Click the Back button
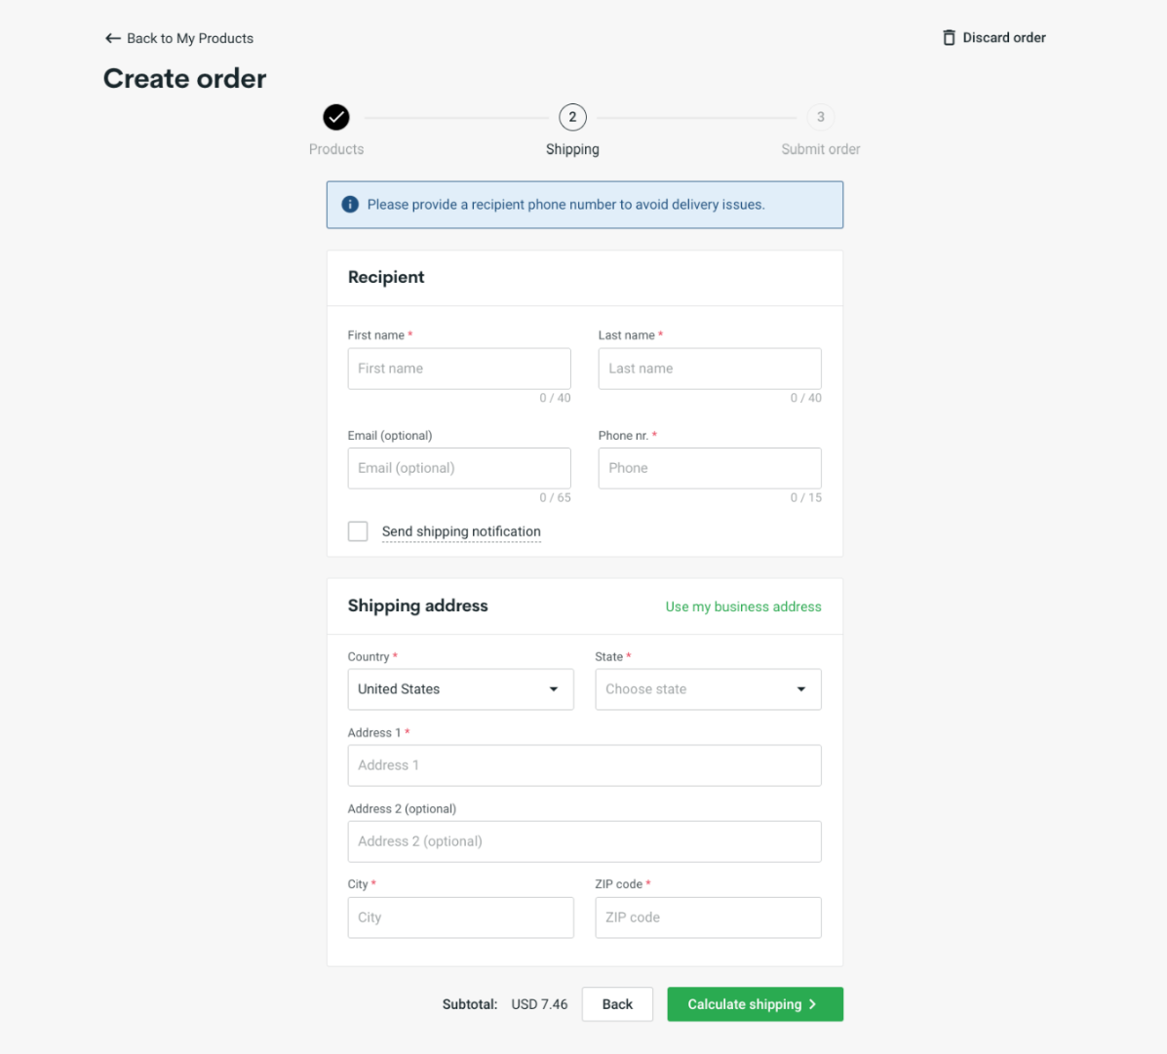1167x1054 pixels. pyautogui.click(x=617, y=1004)
